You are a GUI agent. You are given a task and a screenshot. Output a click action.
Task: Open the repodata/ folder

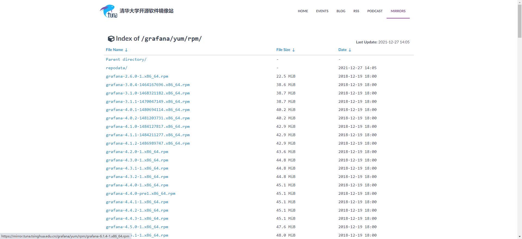pyautogui.click(x=117, y=68)
